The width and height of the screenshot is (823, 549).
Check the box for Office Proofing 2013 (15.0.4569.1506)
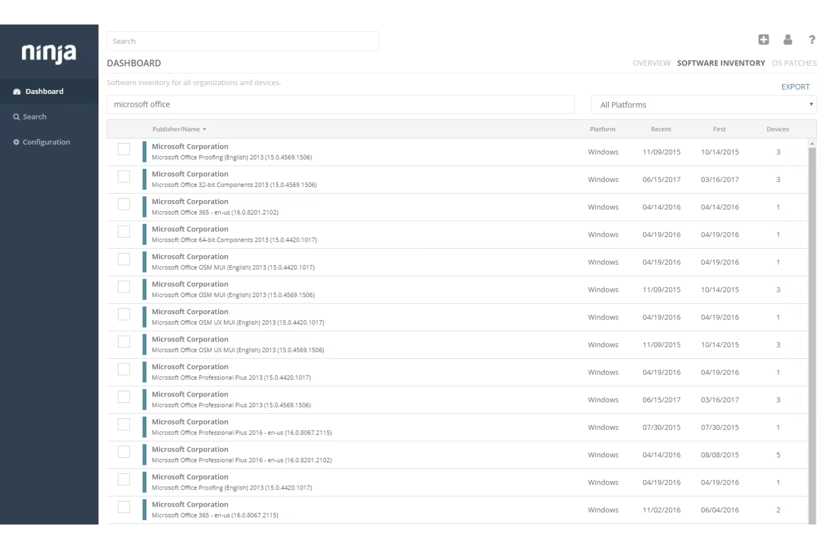click(124, 149)
